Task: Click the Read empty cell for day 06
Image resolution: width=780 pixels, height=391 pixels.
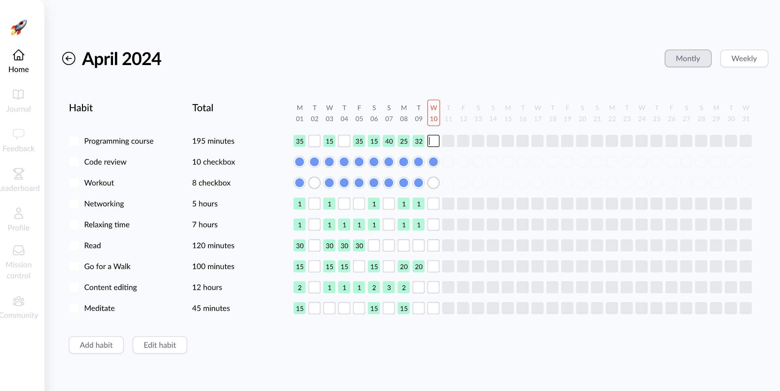Action: tap(374, 245)
